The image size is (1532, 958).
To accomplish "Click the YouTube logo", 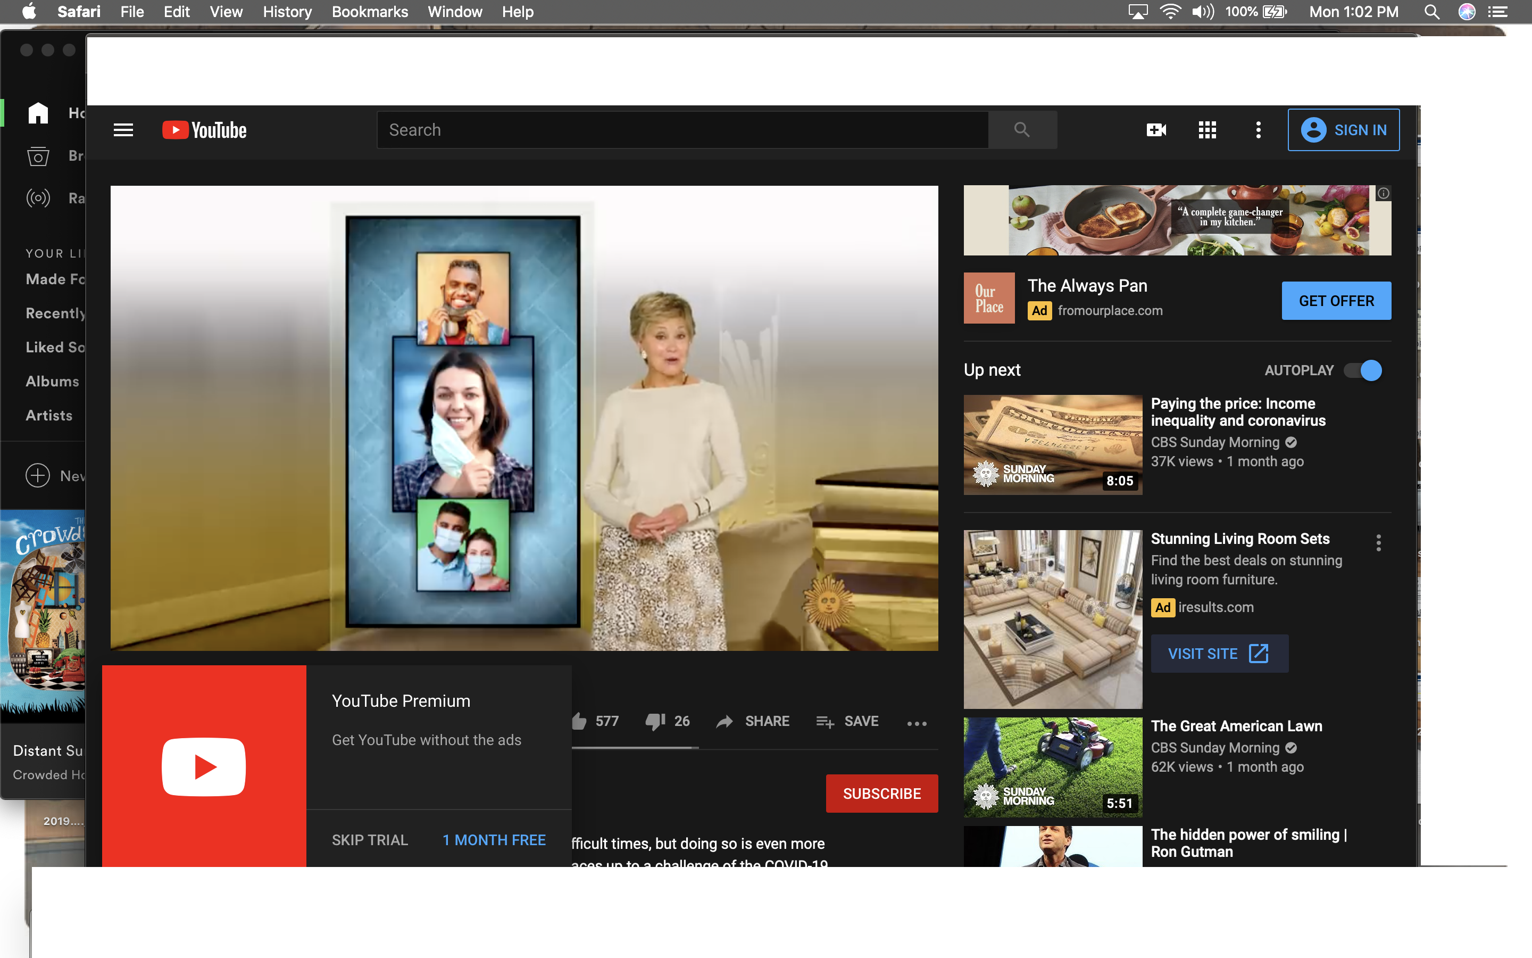I will coord(204,130).
